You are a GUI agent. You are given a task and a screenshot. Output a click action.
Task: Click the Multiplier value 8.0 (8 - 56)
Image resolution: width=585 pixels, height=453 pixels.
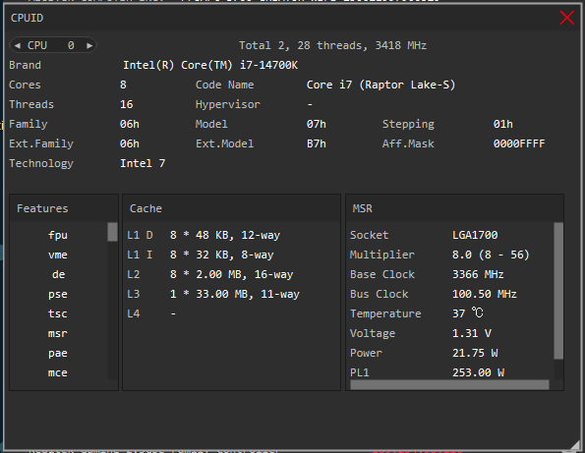coord(491,255)
